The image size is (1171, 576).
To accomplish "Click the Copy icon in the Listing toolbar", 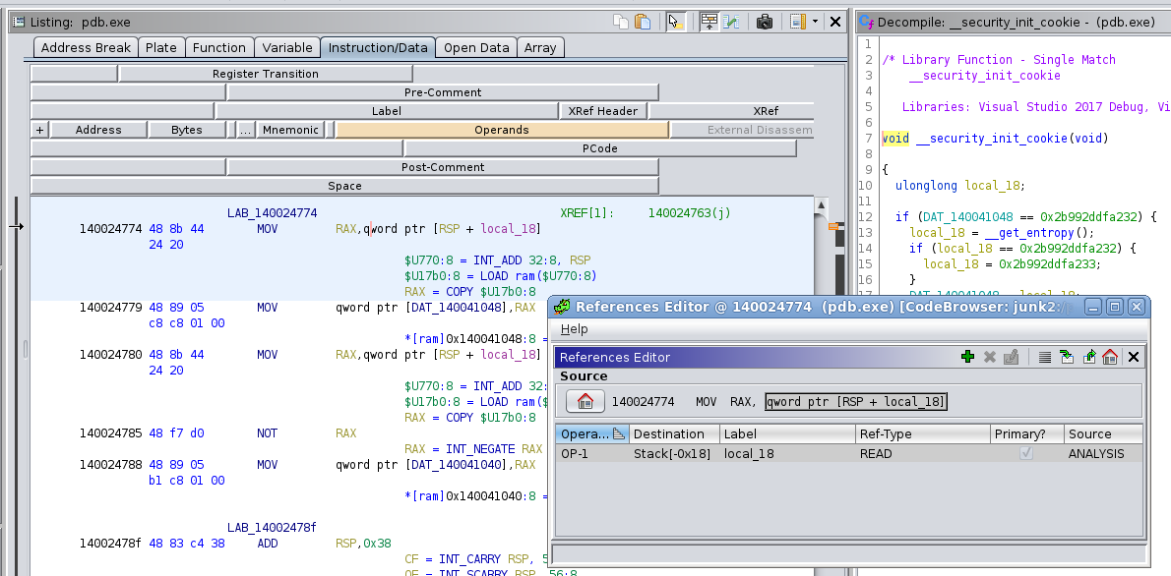I will tap(621, 21).
